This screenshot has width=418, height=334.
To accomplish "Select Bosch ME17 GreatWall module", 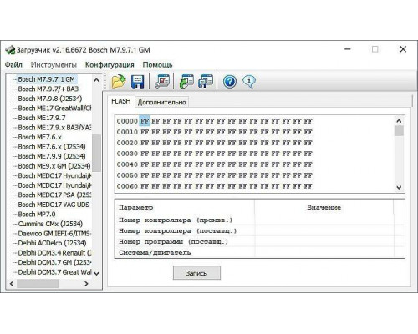I will pos(54,109).
